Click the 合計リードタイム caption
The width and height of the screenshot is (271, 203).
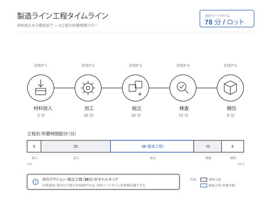pos(217,15)
